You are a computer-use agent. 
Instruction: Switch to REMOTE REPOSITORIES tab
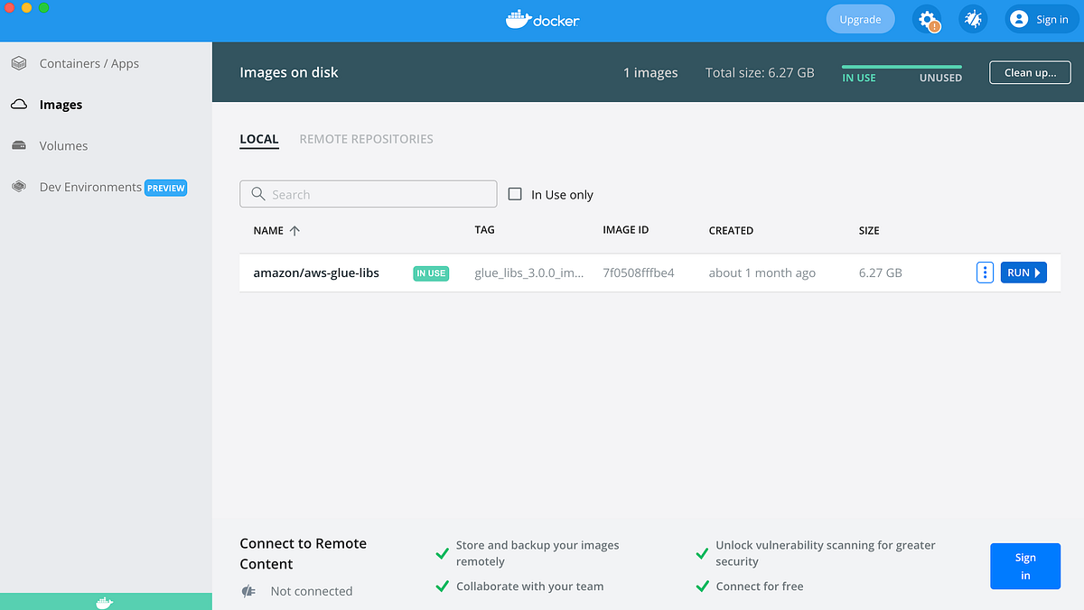[366, 139]
